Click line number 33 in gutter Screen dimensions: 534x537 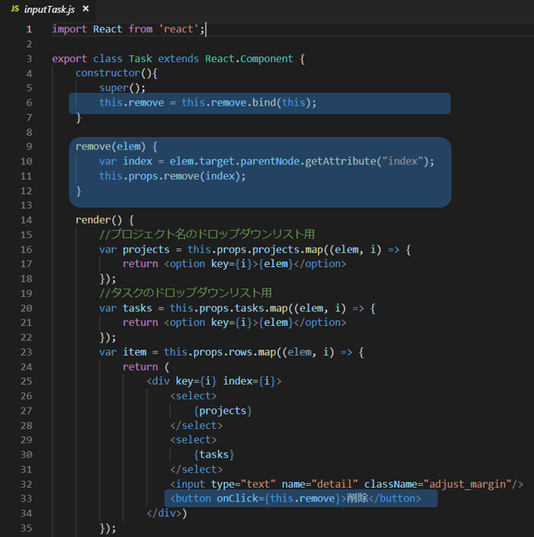(x=26, y=499)
